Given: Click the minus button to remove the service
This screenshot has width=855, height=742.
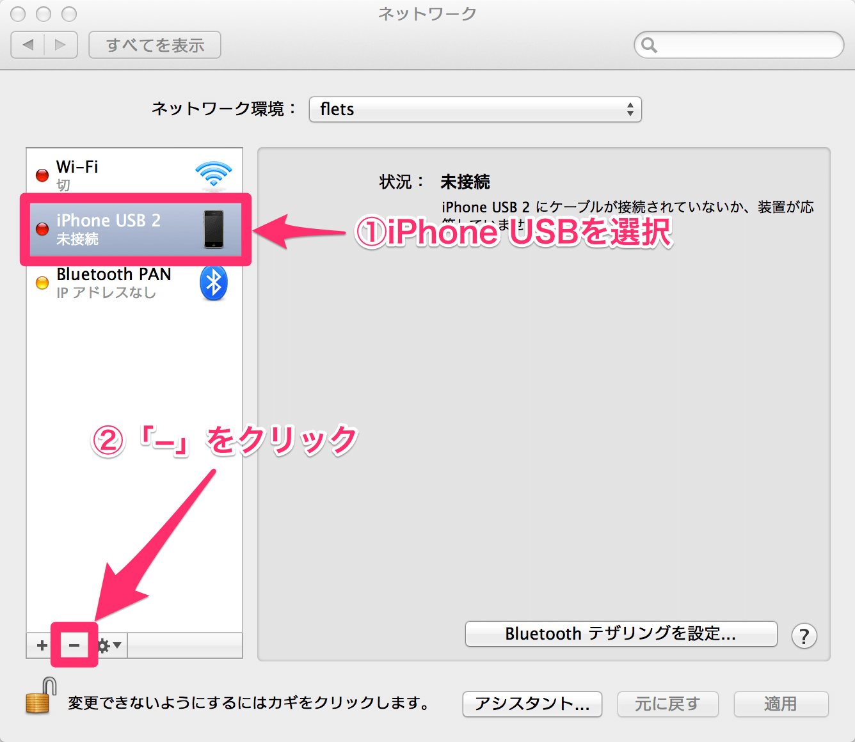Looking at the screenshot, I should point(74,645).
